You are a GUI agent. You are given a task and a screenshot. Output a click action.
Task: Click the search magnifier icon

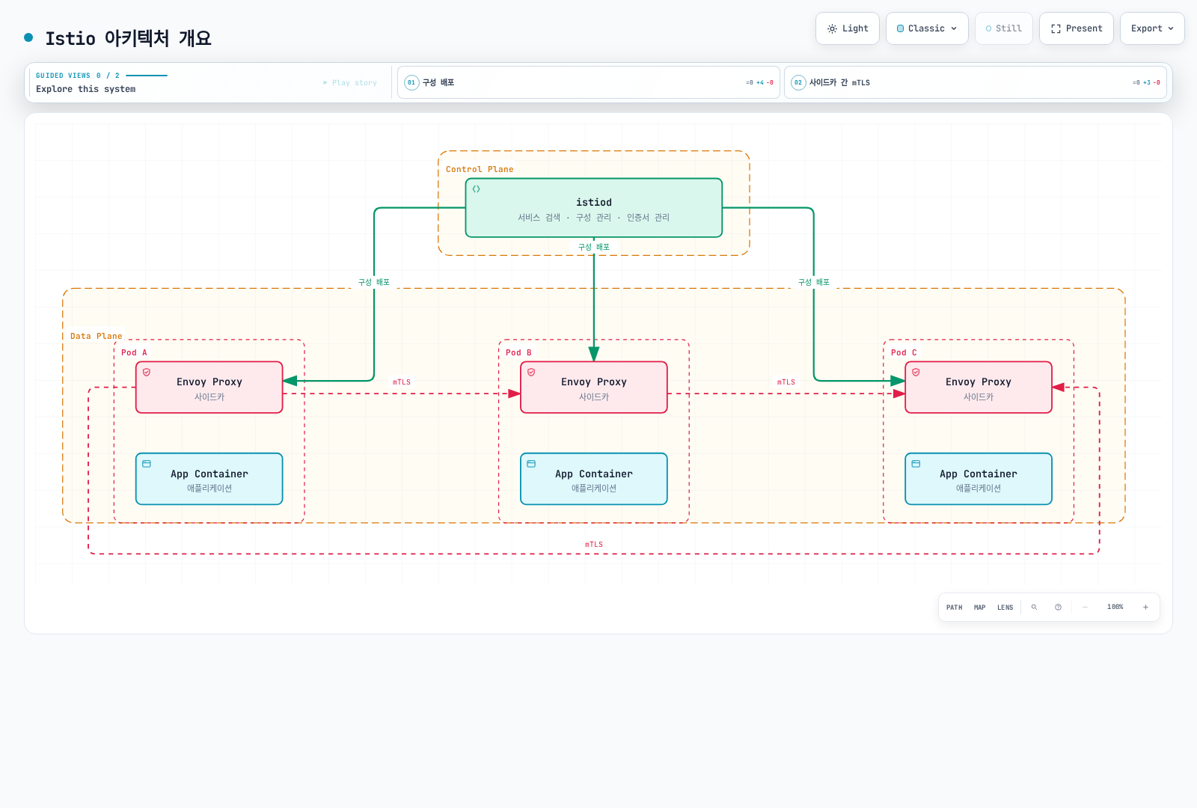tap(1034, 607)
